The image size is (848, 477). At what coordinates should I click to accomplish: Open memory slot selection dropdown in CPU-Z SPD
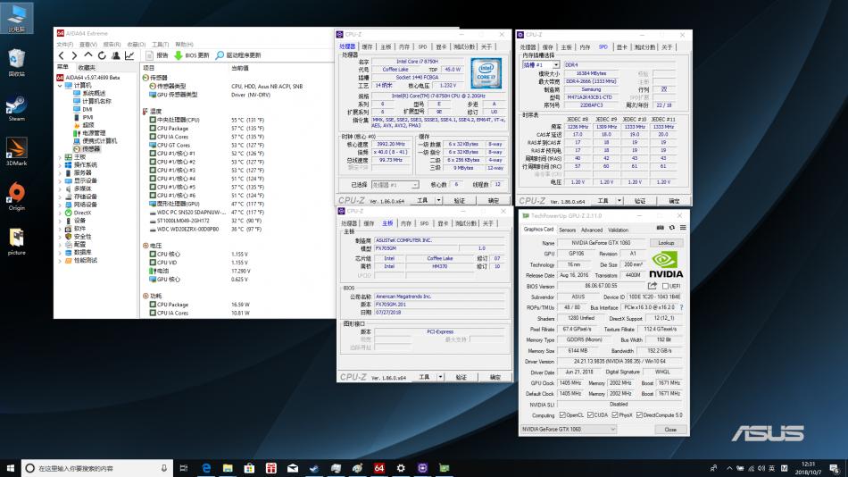[541, 65]
